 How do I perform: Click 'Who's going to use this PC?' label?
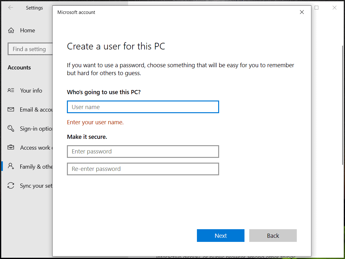(104, 92)
